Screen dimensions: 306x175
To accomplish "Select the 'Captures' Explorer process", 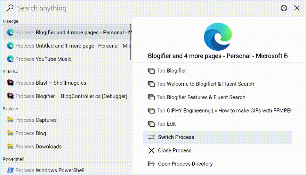I will [67, 120].
